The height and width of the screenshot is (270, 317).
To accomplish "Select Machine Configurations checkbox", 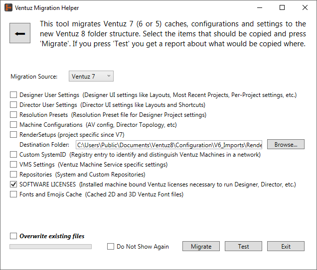I will pos(14,125).
